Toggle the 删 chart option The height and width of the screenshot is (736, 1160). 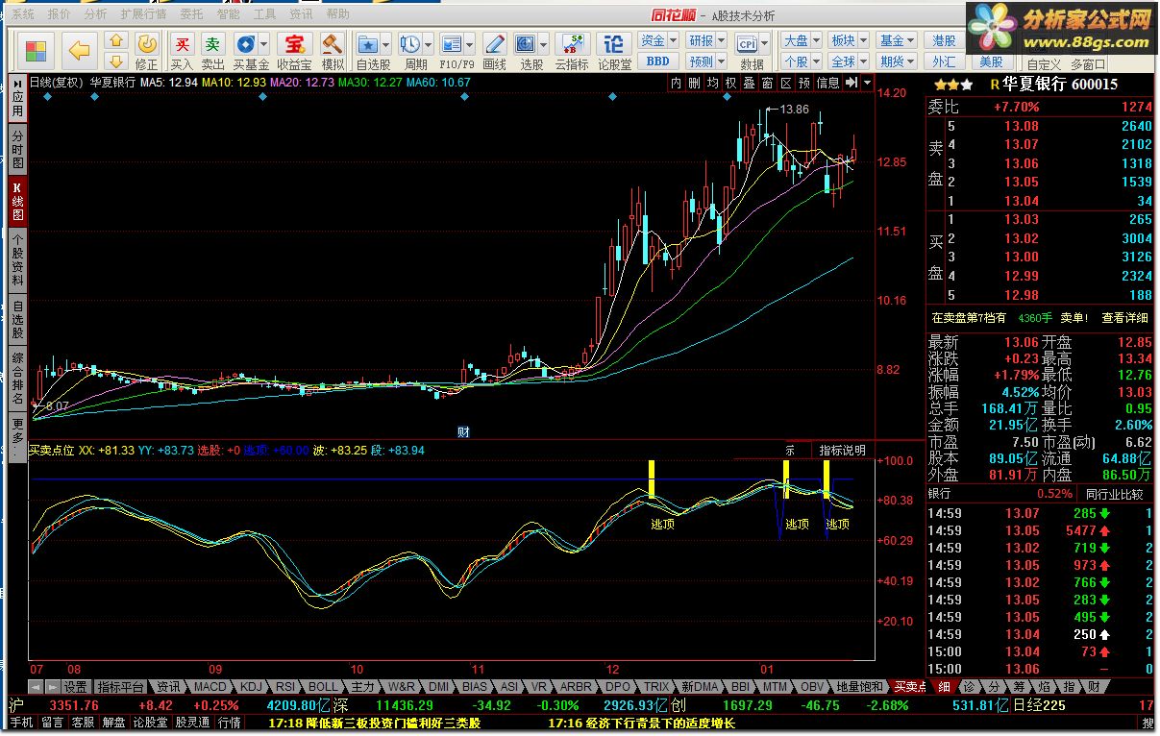[x=694, y=84]
